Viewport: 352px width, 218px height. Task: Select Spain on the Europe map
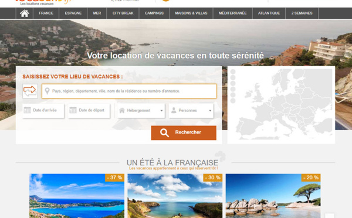point(248,127)
